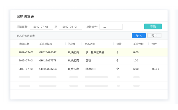This screenshot has height=110, width=178.
Task: Select order number GH122837378
Action: pos(48,61)
